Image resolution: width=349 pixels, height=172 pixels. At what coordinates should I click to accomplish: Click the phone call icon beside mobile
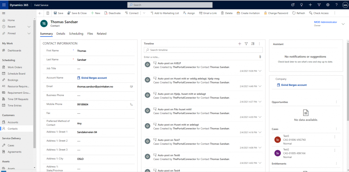(x=131, y=104)
